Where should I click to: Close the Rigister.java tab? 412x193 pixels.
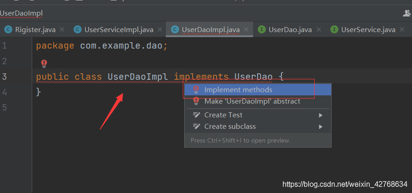click(62, 29)
